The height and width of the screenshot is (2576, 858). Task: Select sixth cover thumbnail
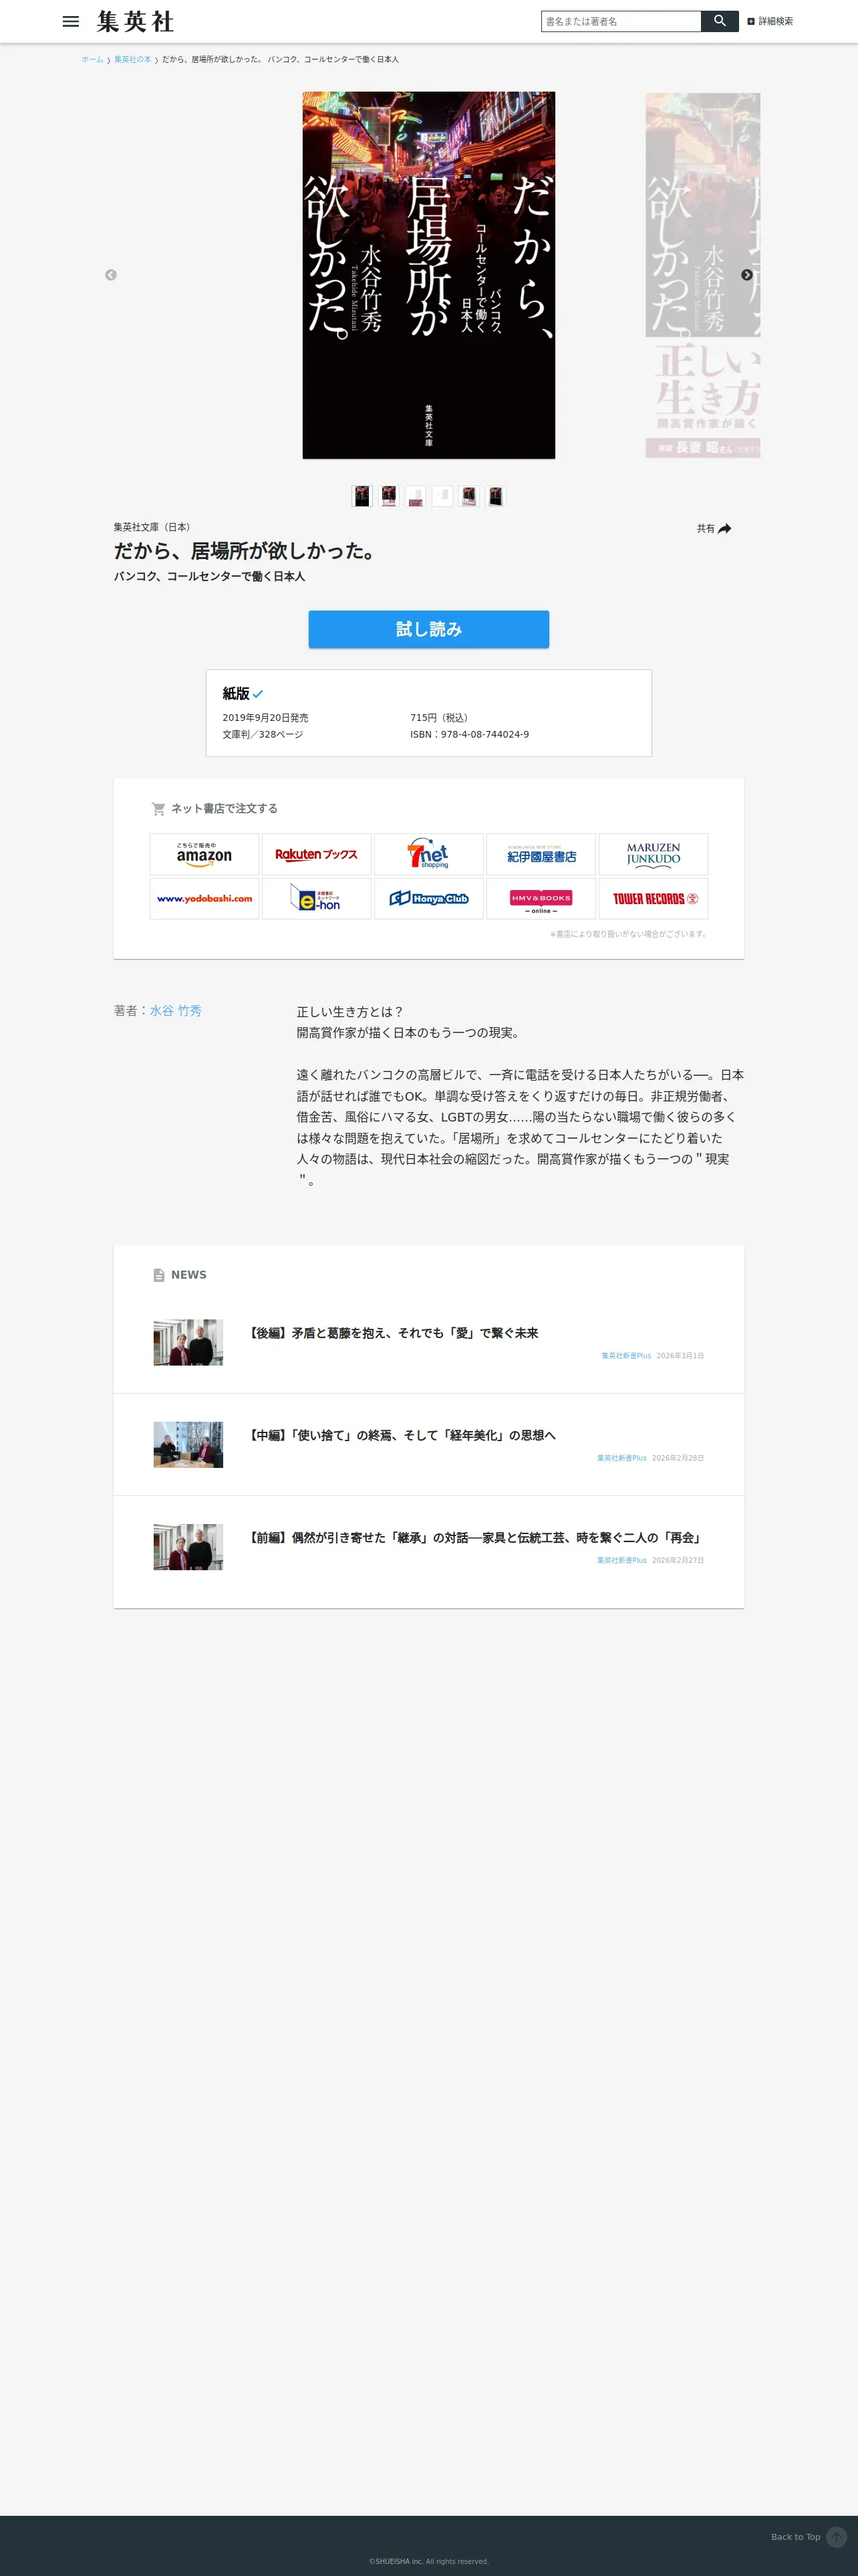point(496,496)
